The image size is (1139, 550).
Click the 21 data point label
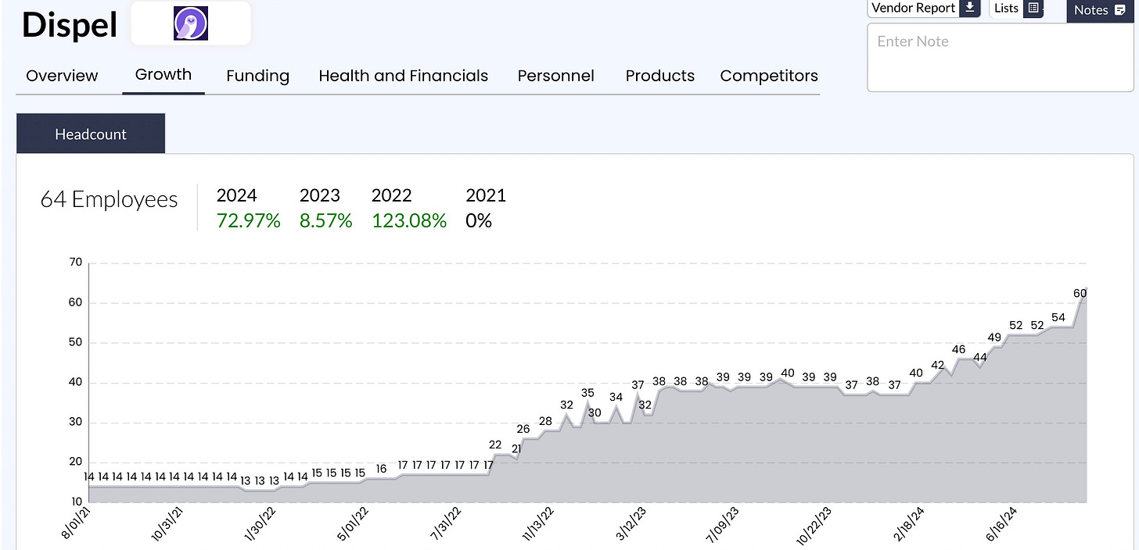coord(516,448)
